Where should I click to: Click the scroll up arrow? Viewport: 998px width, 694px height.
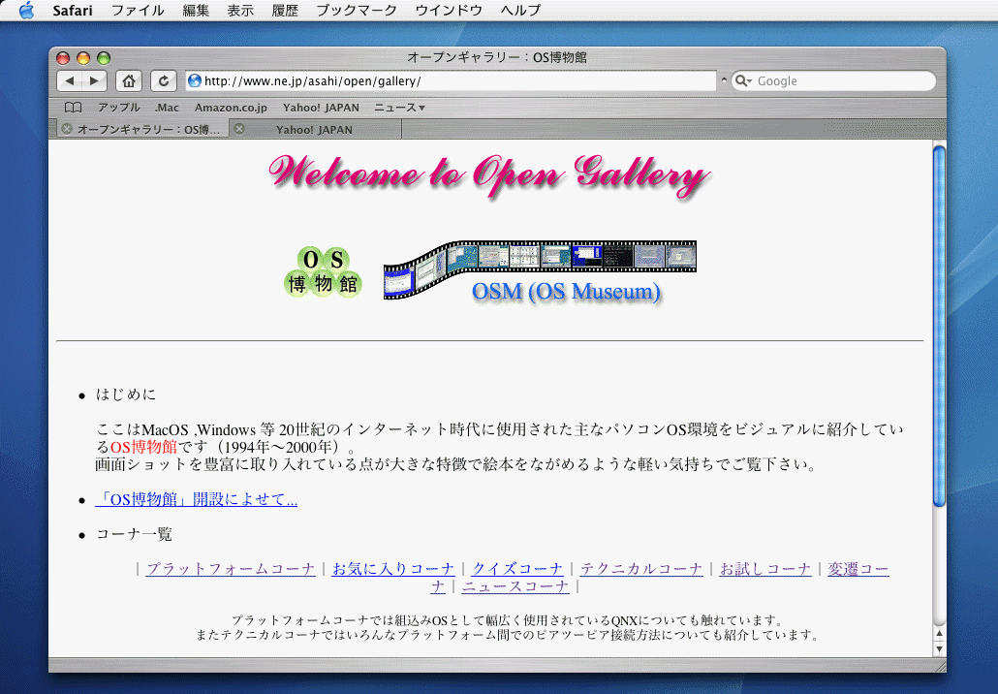(939, 634)
